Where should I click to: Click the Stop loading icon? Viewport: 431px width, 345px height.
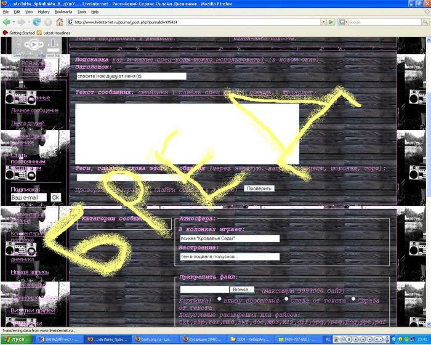[48, 22]
